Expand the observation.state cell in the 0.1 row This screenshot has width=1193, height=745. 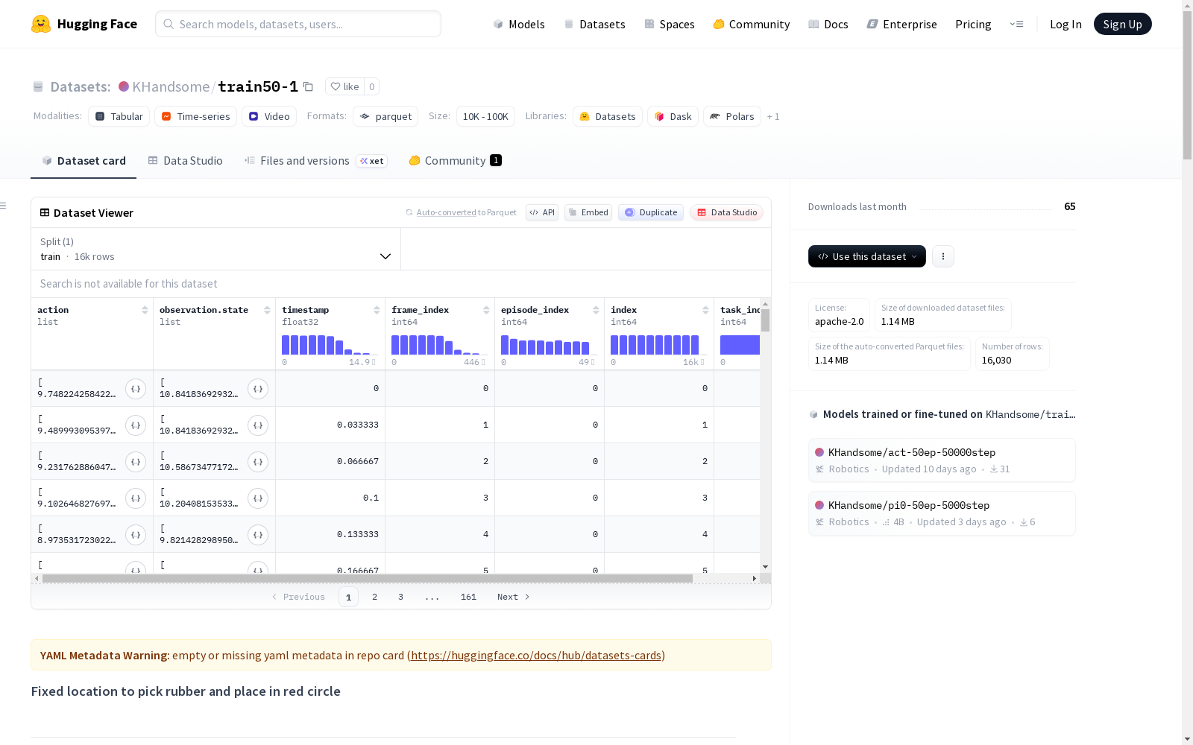coord(258,498)
